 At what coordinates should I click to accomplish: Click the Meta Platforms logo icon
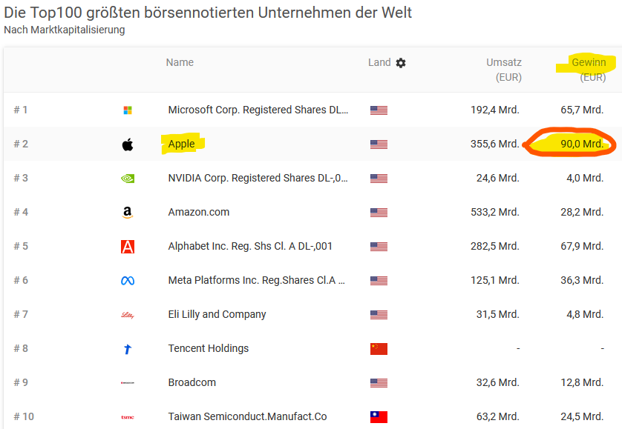click(x=128, y=280)
